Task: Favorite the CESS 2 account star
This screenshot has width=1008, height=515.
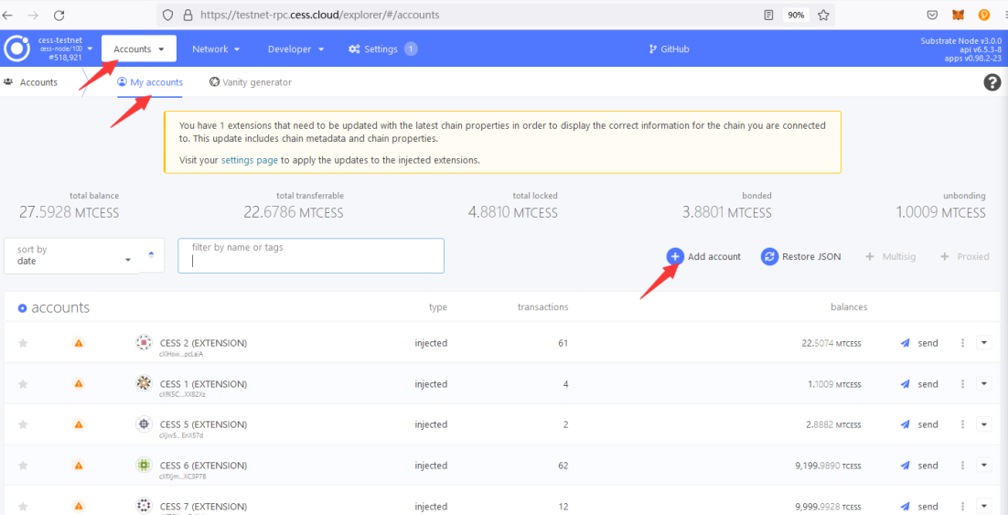Action: click(x=23, y=343)
